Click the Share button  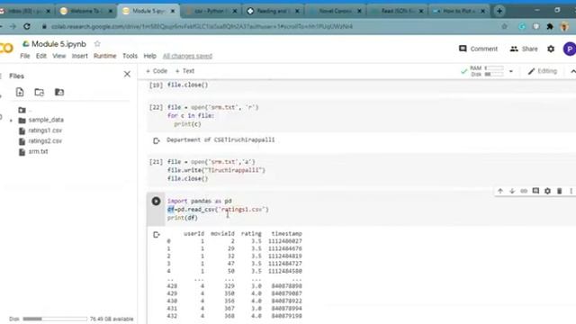coord(524,49)
